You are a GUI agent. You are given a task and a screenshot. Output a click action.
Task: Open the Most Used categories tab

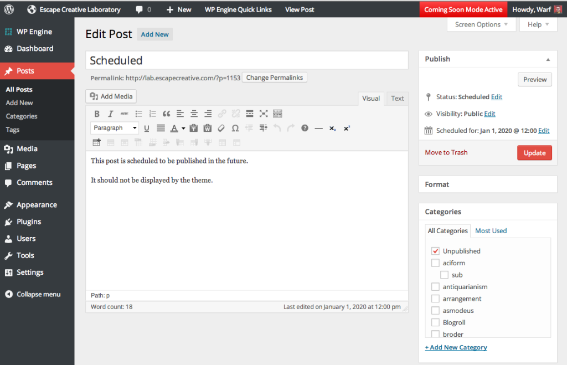pyautogui.click(x=491, y=230)
